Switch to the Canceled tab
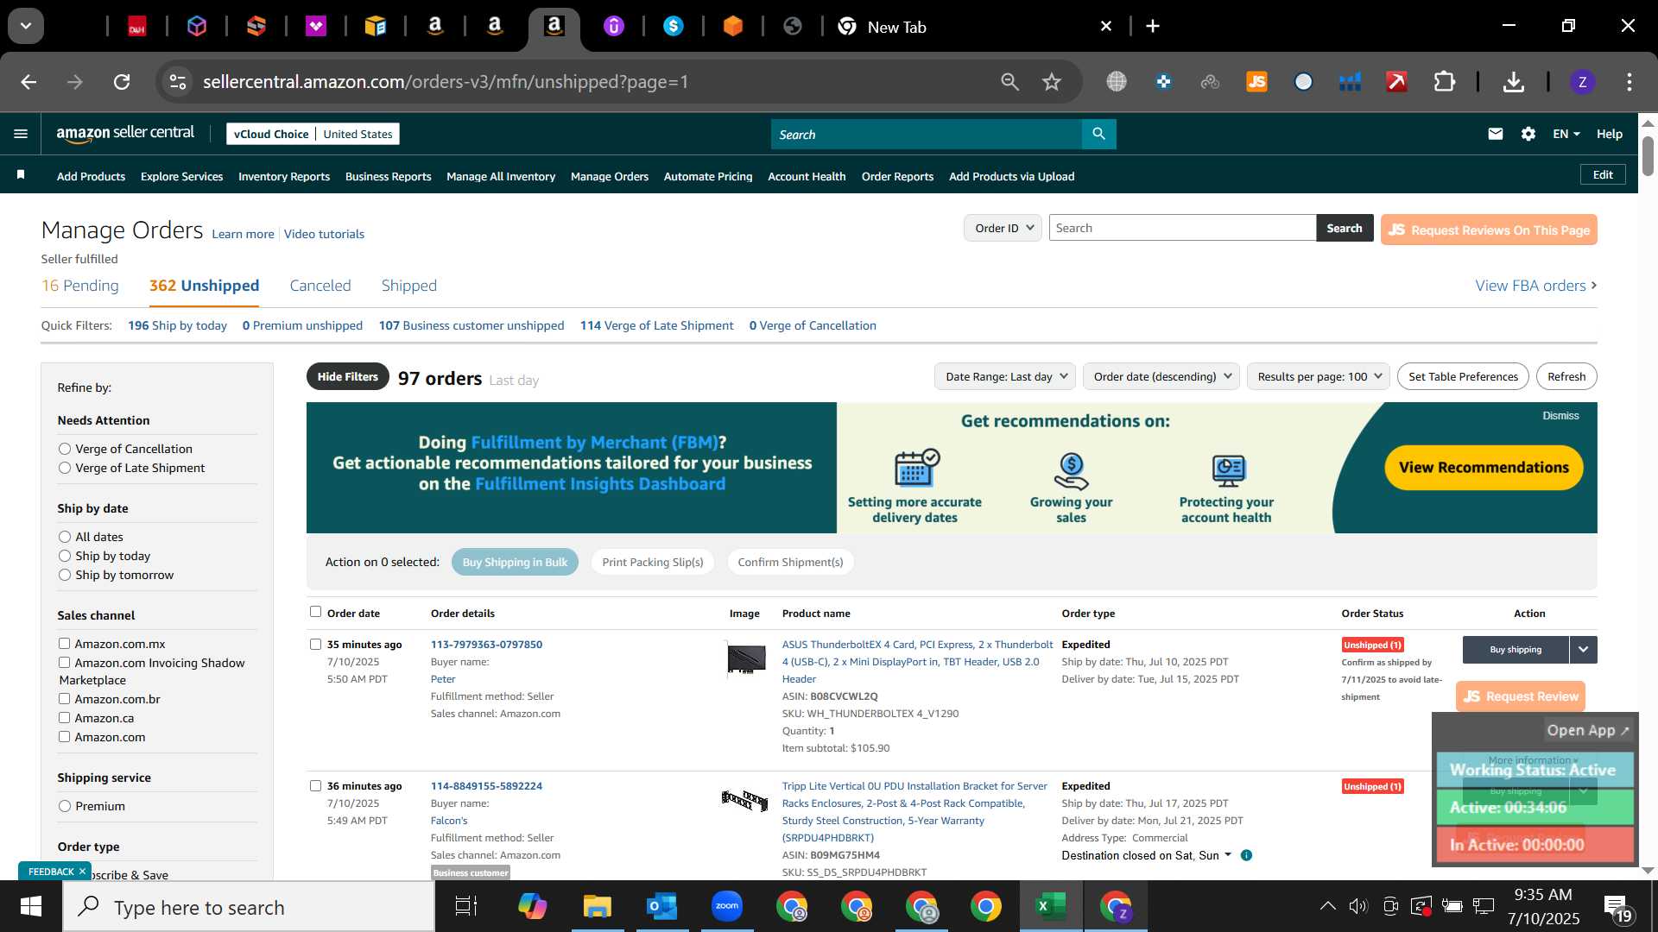The height and width of the screenshot is (932, 1658). pyautogui.click(x=320, y=286)
